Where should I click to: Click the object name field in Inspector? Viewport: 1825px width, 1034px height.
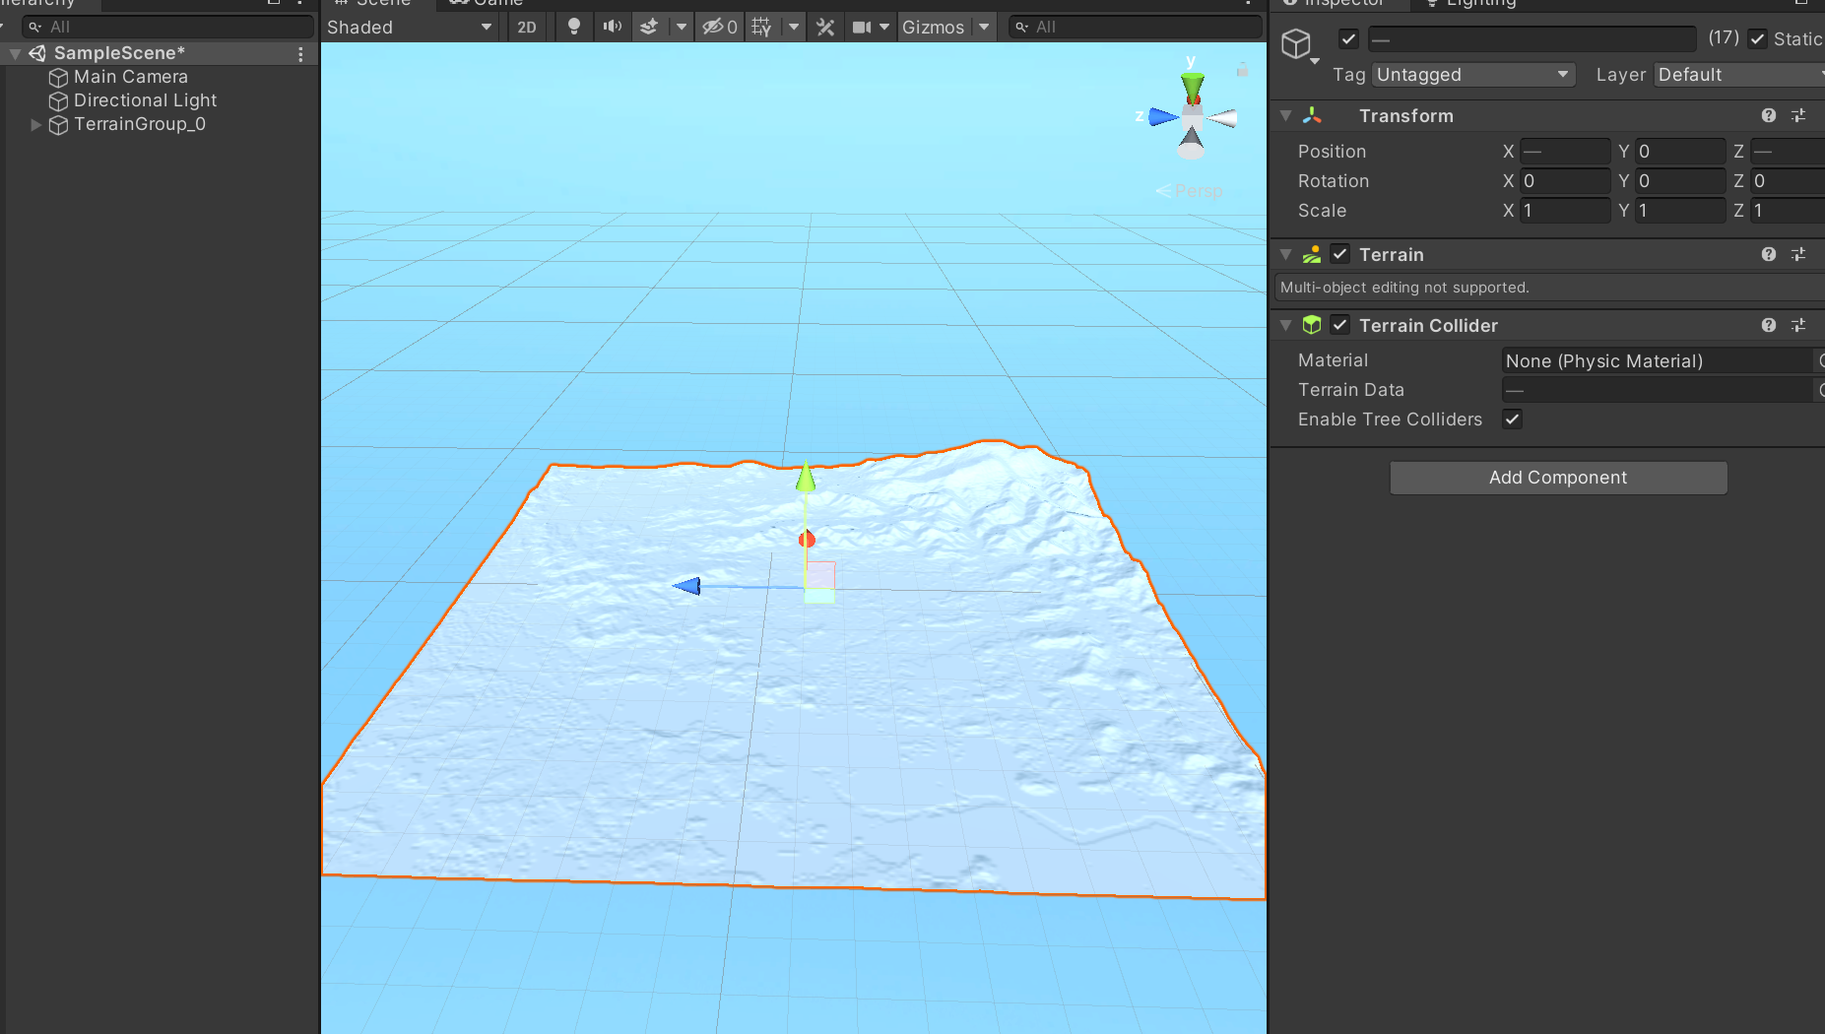coord(1532,39)
